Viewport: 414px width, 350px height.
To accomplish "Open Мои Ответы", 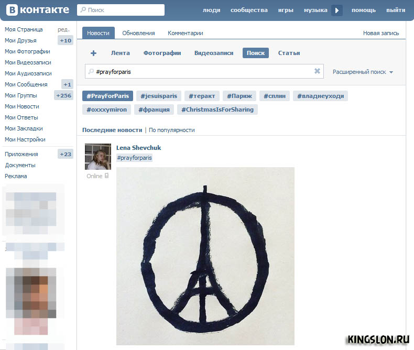I will coord(21,117).
